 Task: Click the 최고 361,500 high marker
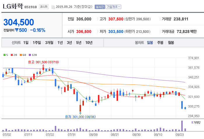coord(43,62)
